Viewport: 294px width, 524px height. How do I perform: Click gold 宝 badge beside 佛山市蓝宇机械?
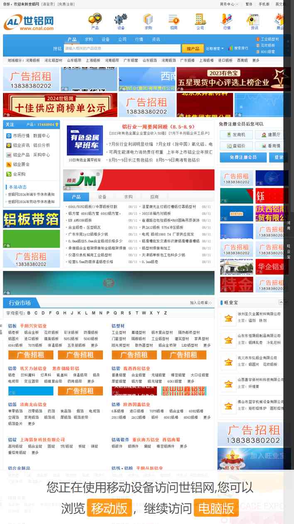pyautogui.click(x=228, y=405)
